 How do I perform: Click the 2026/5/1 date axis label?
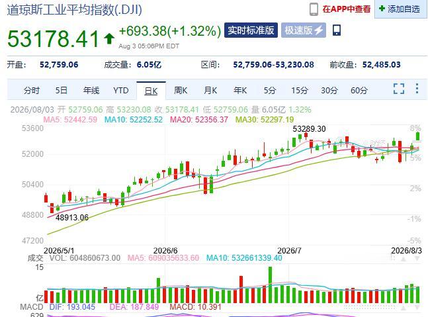[x=59, y=251]
